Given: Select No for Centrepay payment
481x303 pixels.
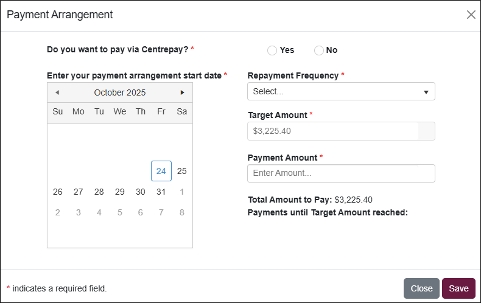Looking at the screenshot, I should tap(319, 50).
